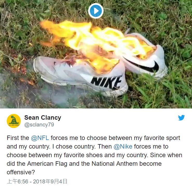This screenshot has width=192, height=186.
Task: Open Sean Clancy's profile name
Action: point(43,118)
